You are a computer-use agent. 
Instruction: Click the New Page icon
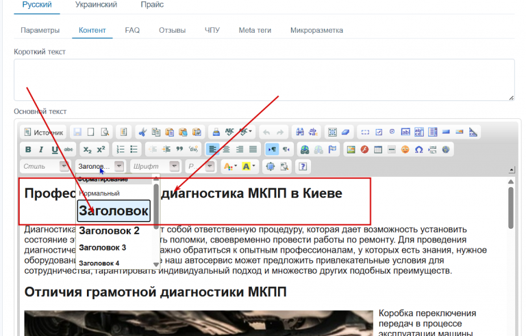pos(90,132)
